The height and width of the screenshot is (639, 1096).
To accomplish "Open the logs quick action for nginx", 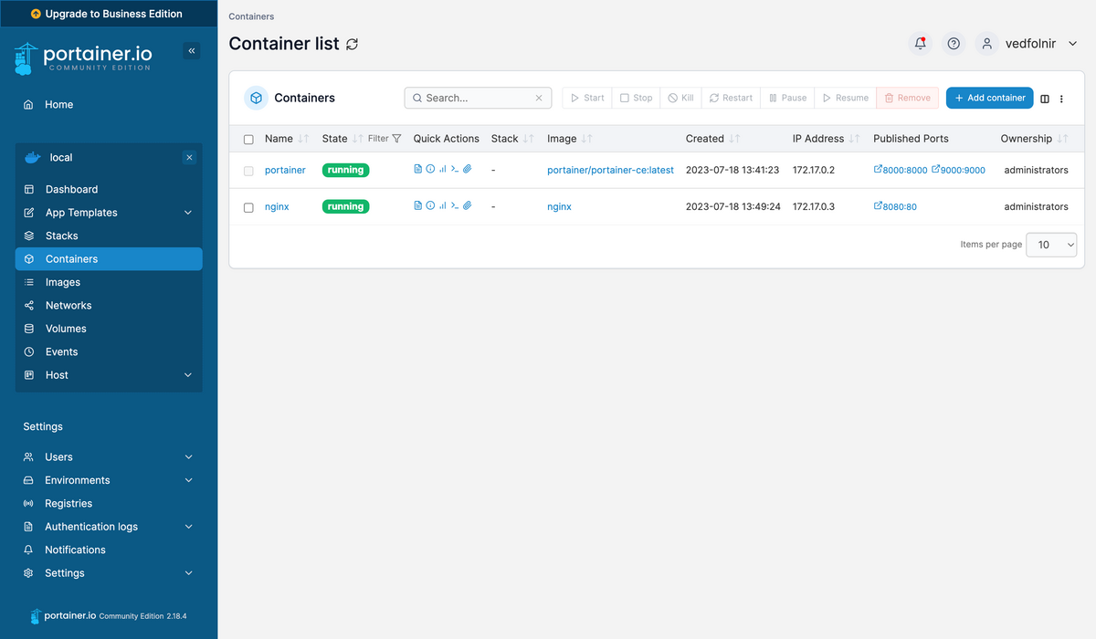I will [x=418, y=205].
